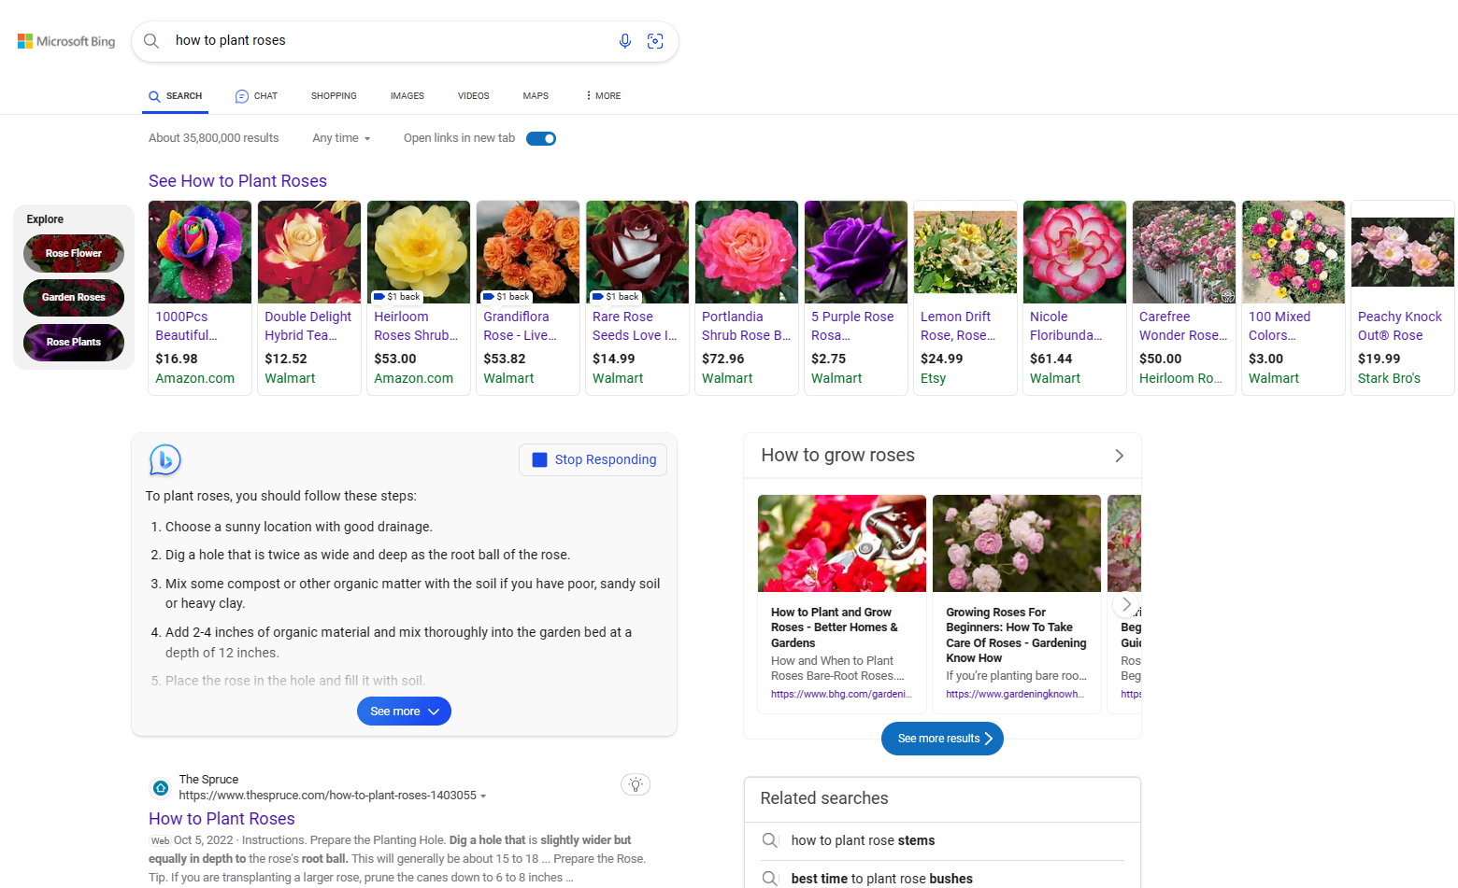The image size is (1458, 888).
Task: Click '$1 back' badge on Grandiflora Rose
Action: click(507, 297)
